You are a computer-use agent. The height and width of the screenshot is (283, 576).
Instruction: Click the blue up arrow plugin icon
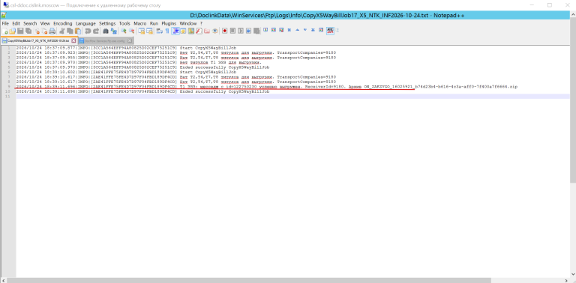pos(298,30)
